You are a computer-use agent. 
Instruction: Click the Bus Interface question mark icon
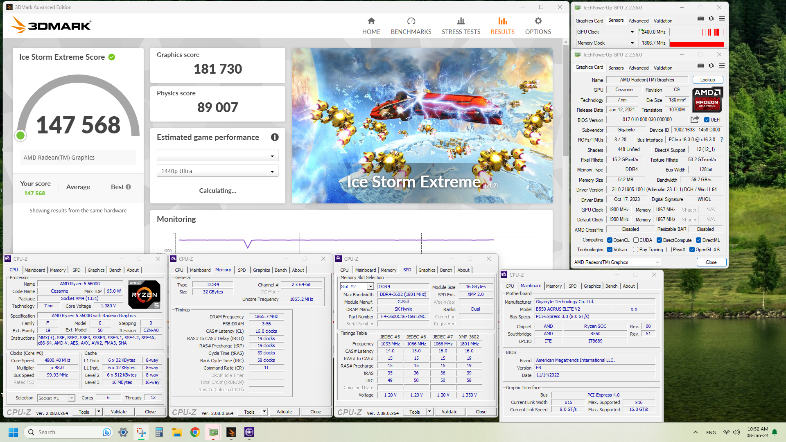[x=722, y=140]
